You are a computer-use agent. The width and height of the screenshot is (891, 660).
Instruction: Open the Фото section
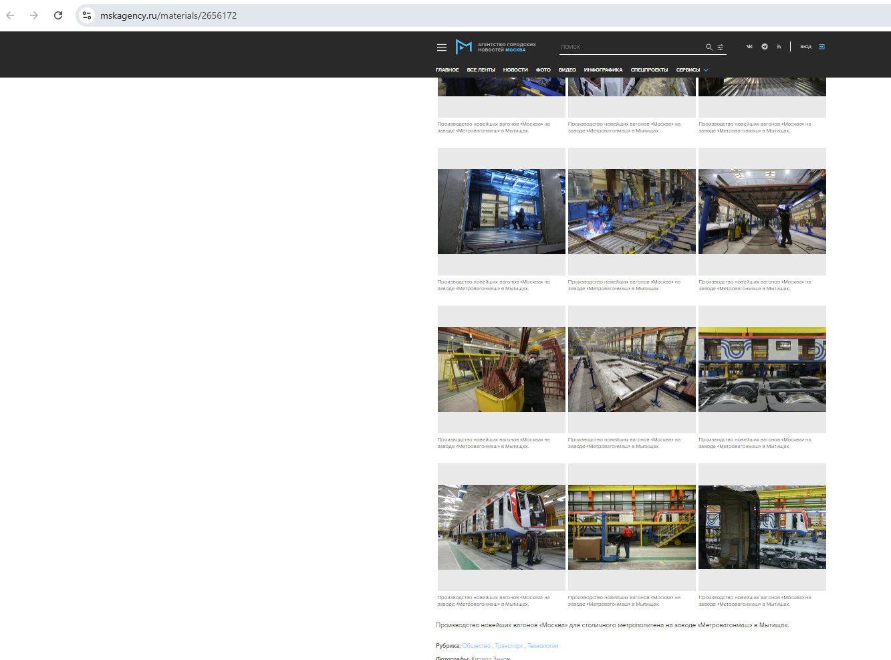[x=543, y=70]
